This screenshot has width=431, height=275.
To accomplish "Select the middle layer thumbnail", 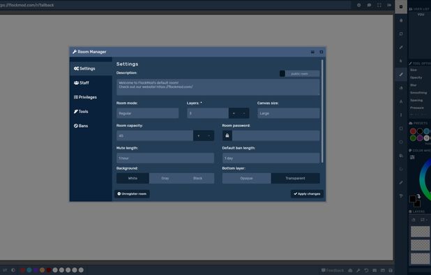I will coord(420,245).
